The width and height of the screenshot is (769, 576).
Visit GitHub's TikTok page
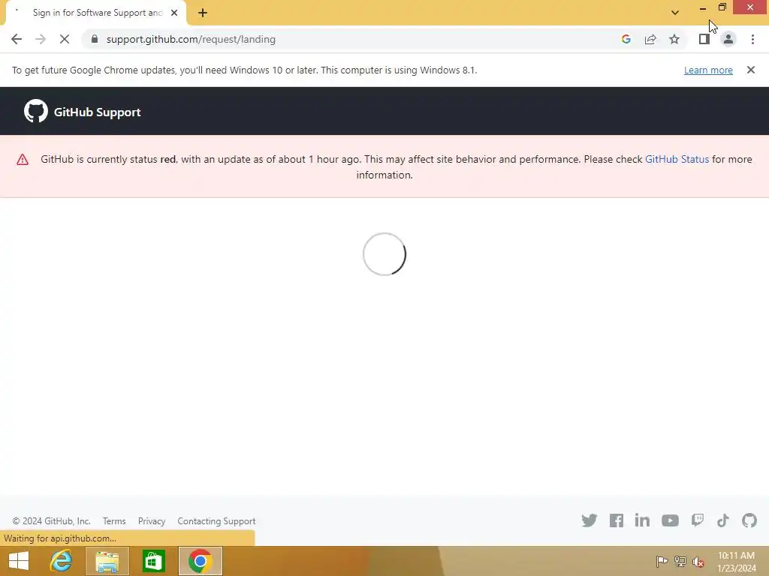(723, 520)
